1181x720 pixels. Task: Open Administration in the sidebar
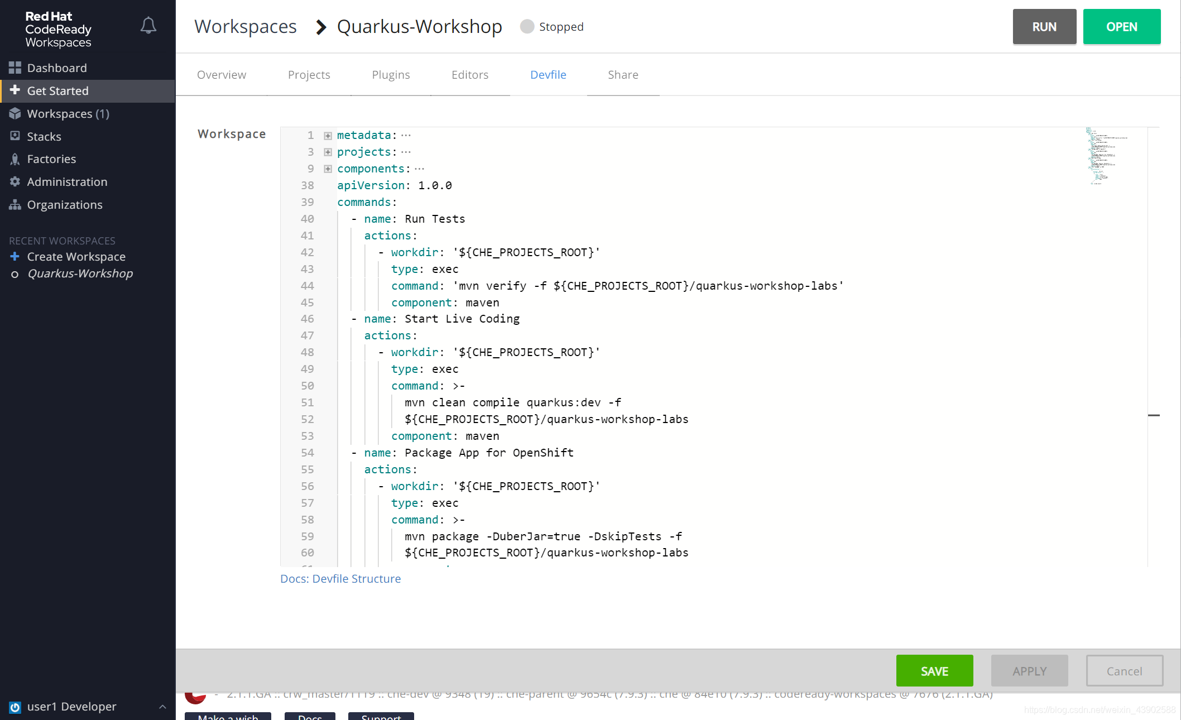(88, 182)
